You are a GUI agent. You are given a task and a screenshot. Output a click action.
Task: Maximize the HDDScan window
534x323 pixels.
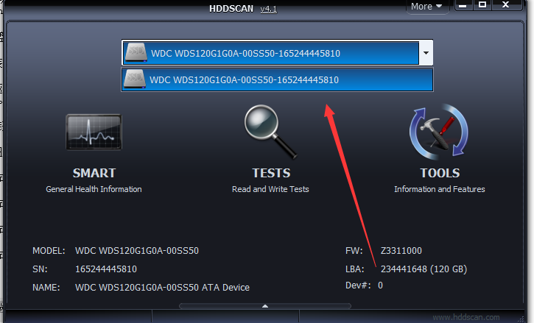(482, 4)
